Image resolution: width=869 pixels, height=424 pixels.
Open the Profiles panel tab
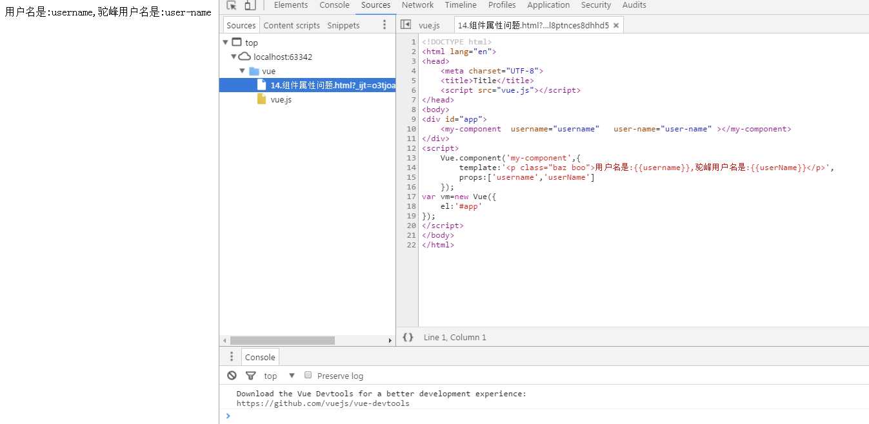tap(502, 5)
